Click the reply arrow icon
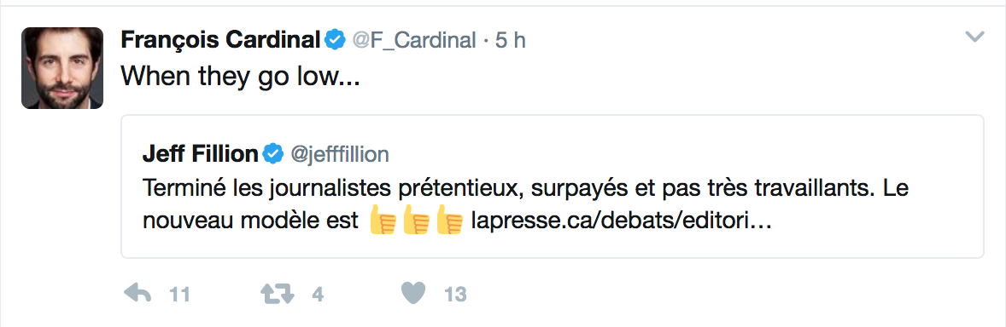1006x327 pixels. 137,295
